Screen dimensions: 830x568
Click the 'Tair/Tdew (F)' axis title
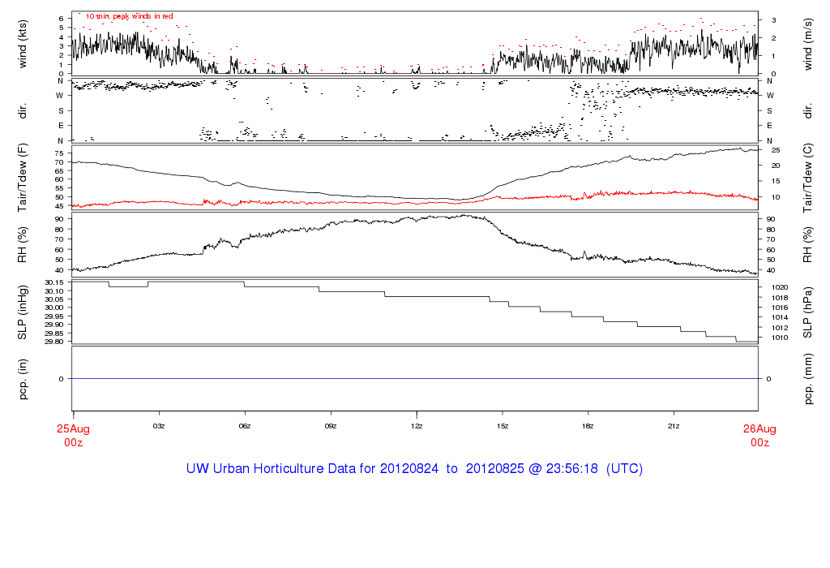click(22, 178)
